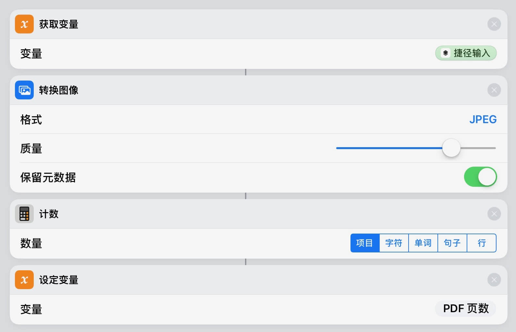Select 项目 in count type

(365, 243)
